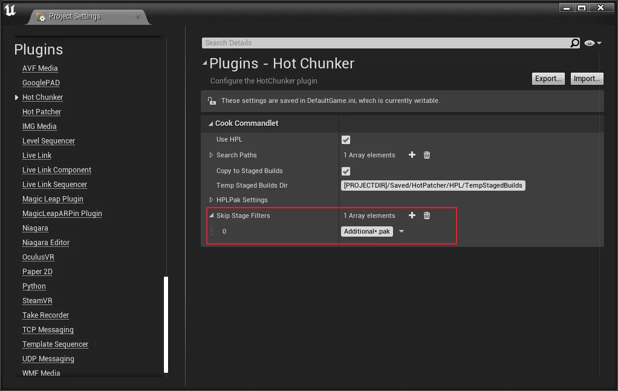Click the Export... button
This screenshot has width=618, height=391.
pyautogui.click(x=548, y=79)
